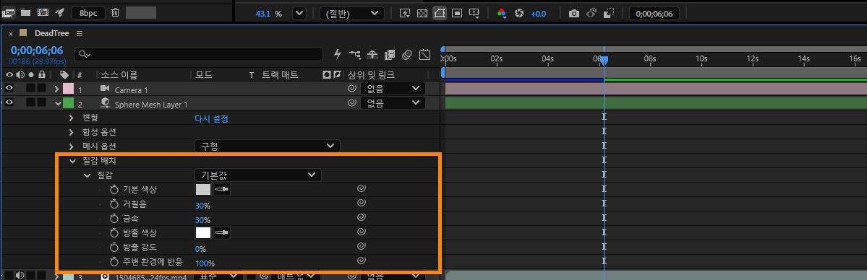Select eyedropper next to 방출 색상 swatch
Screen dimensions: 867x280
point(222,232)
